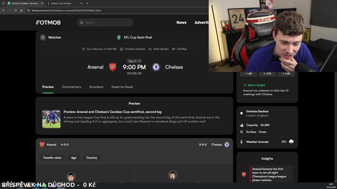Select Chelsea goalkeeper avatar in lineup

172,175
